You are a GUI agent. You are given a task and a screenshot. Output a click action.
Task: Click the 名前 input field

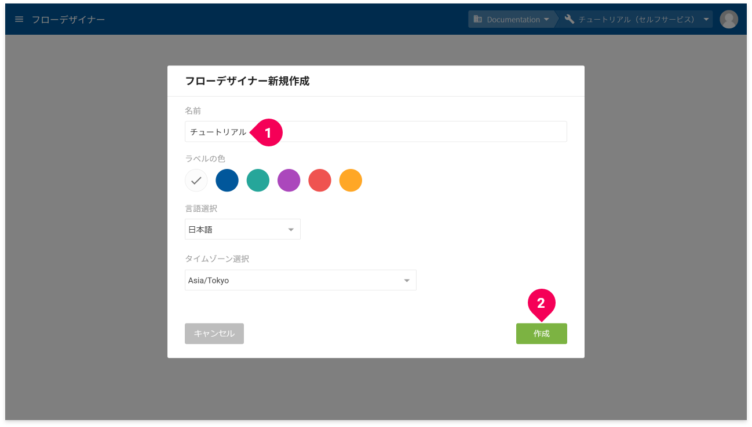click(x=376, y=131)
